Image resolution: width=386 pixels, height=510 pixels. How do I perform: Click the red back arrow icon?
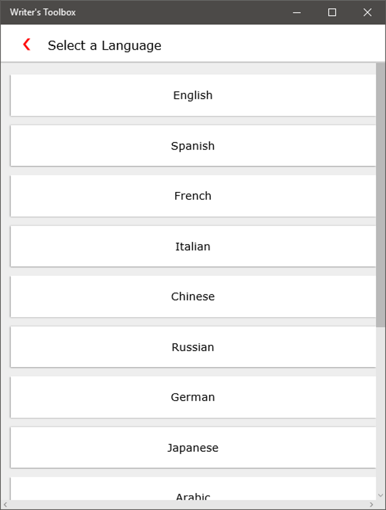coord(27,44)
